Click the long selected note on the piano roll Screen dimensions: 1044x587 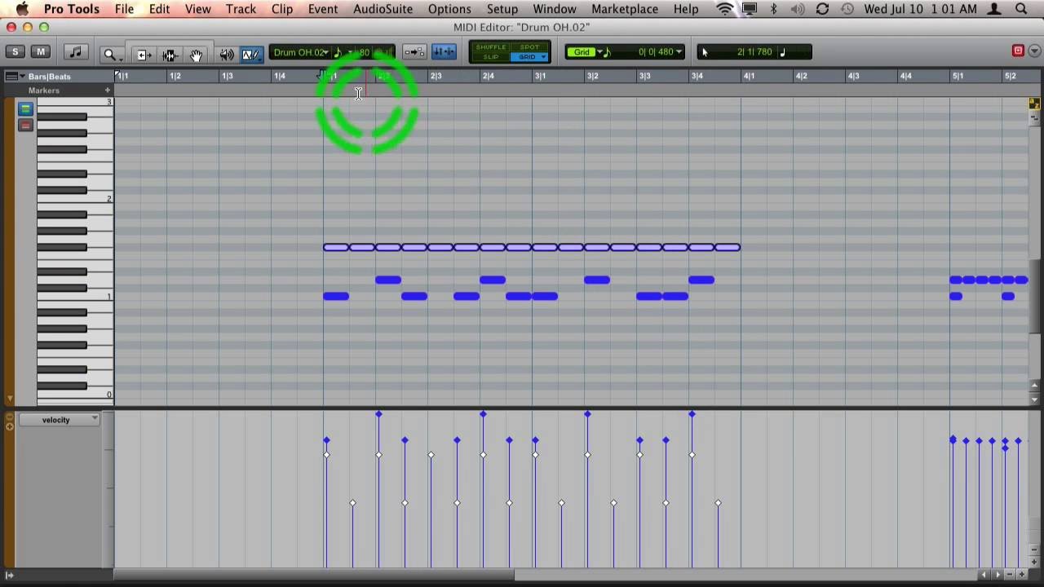(x=532, y=247)
